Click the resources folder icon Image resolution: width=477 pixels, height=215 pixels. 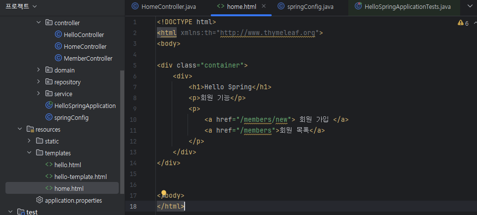(30, 129)
